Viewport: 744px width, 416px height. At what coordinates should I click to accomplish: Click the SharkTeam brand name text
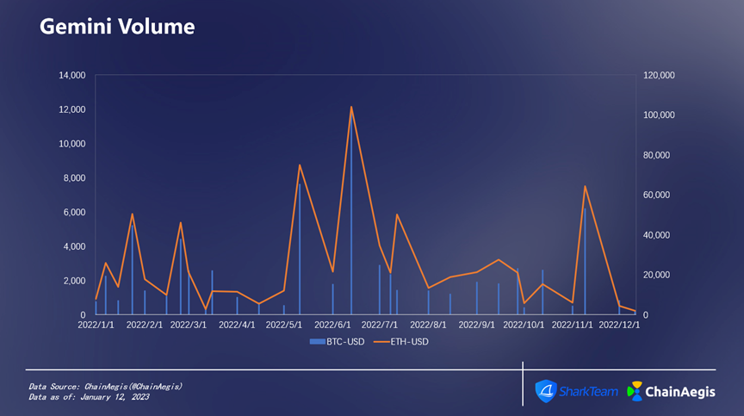pyautogui.click(x=588, y=392)
